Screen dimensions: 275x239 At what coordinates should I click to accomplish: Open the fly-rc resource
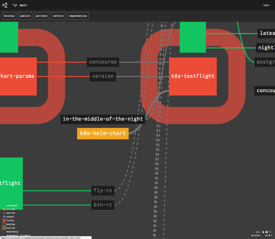tap(103, 190)
